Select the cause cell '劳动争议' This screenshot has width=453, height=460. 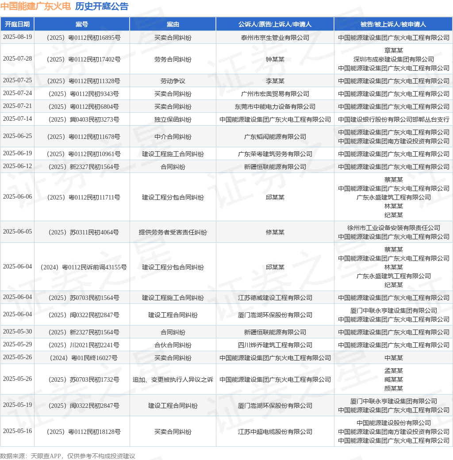(173, 81)
